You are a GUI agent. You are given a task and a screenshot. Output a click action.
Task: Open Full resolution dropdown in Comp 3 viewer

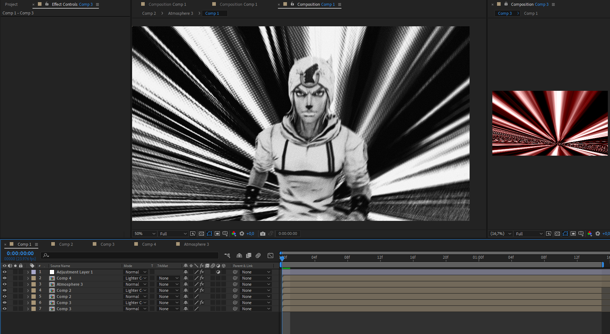tap(529, 233)
